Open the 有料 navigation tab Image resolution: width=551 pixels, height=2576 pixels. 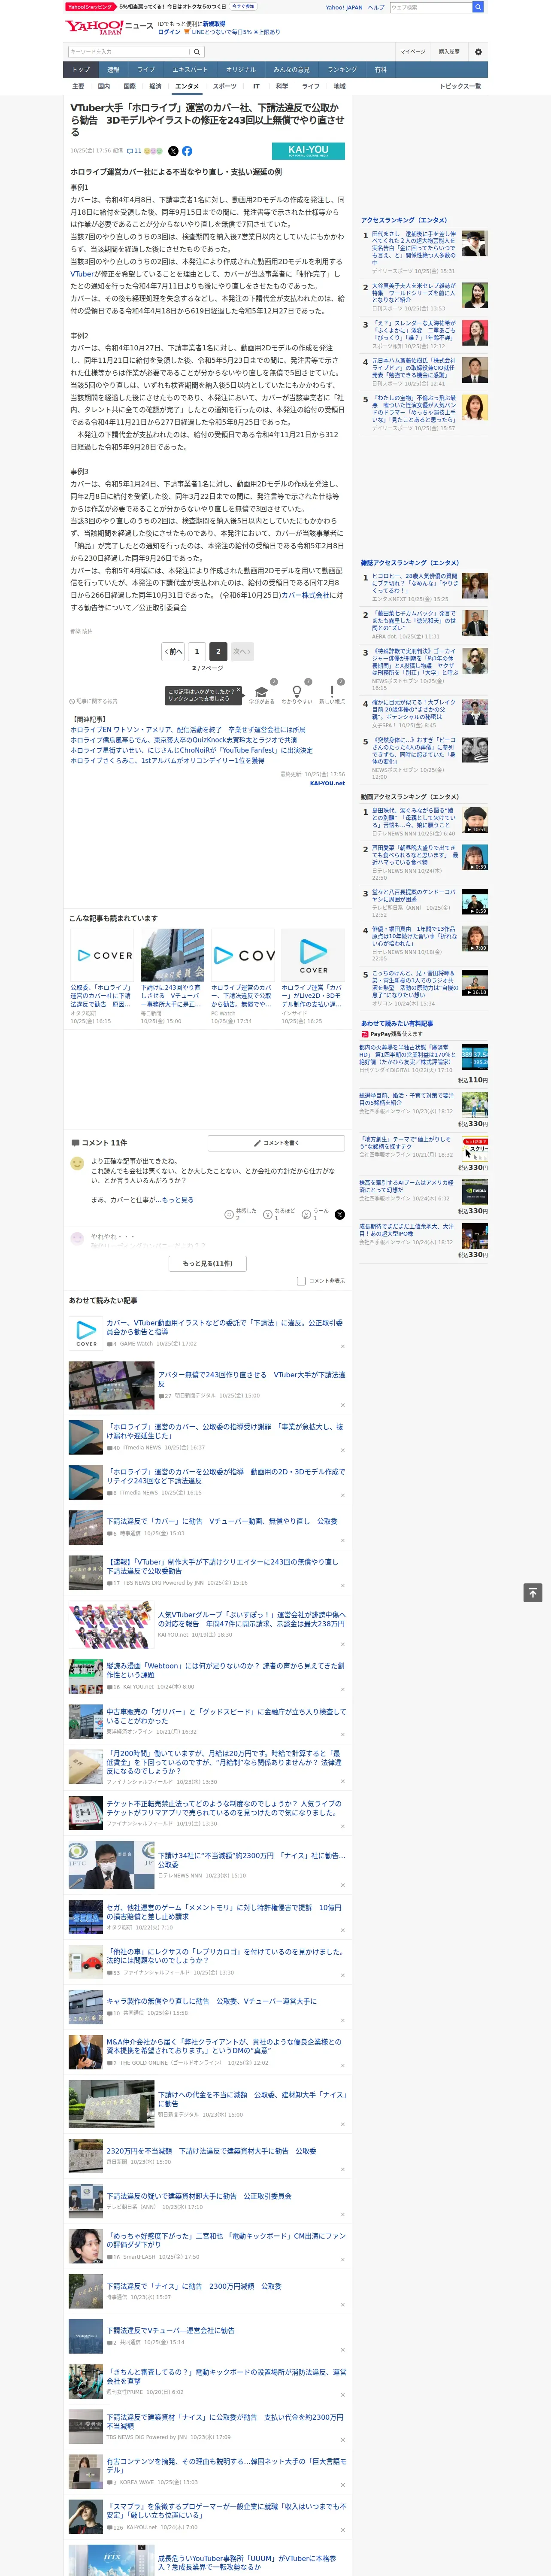pos(381,70)
